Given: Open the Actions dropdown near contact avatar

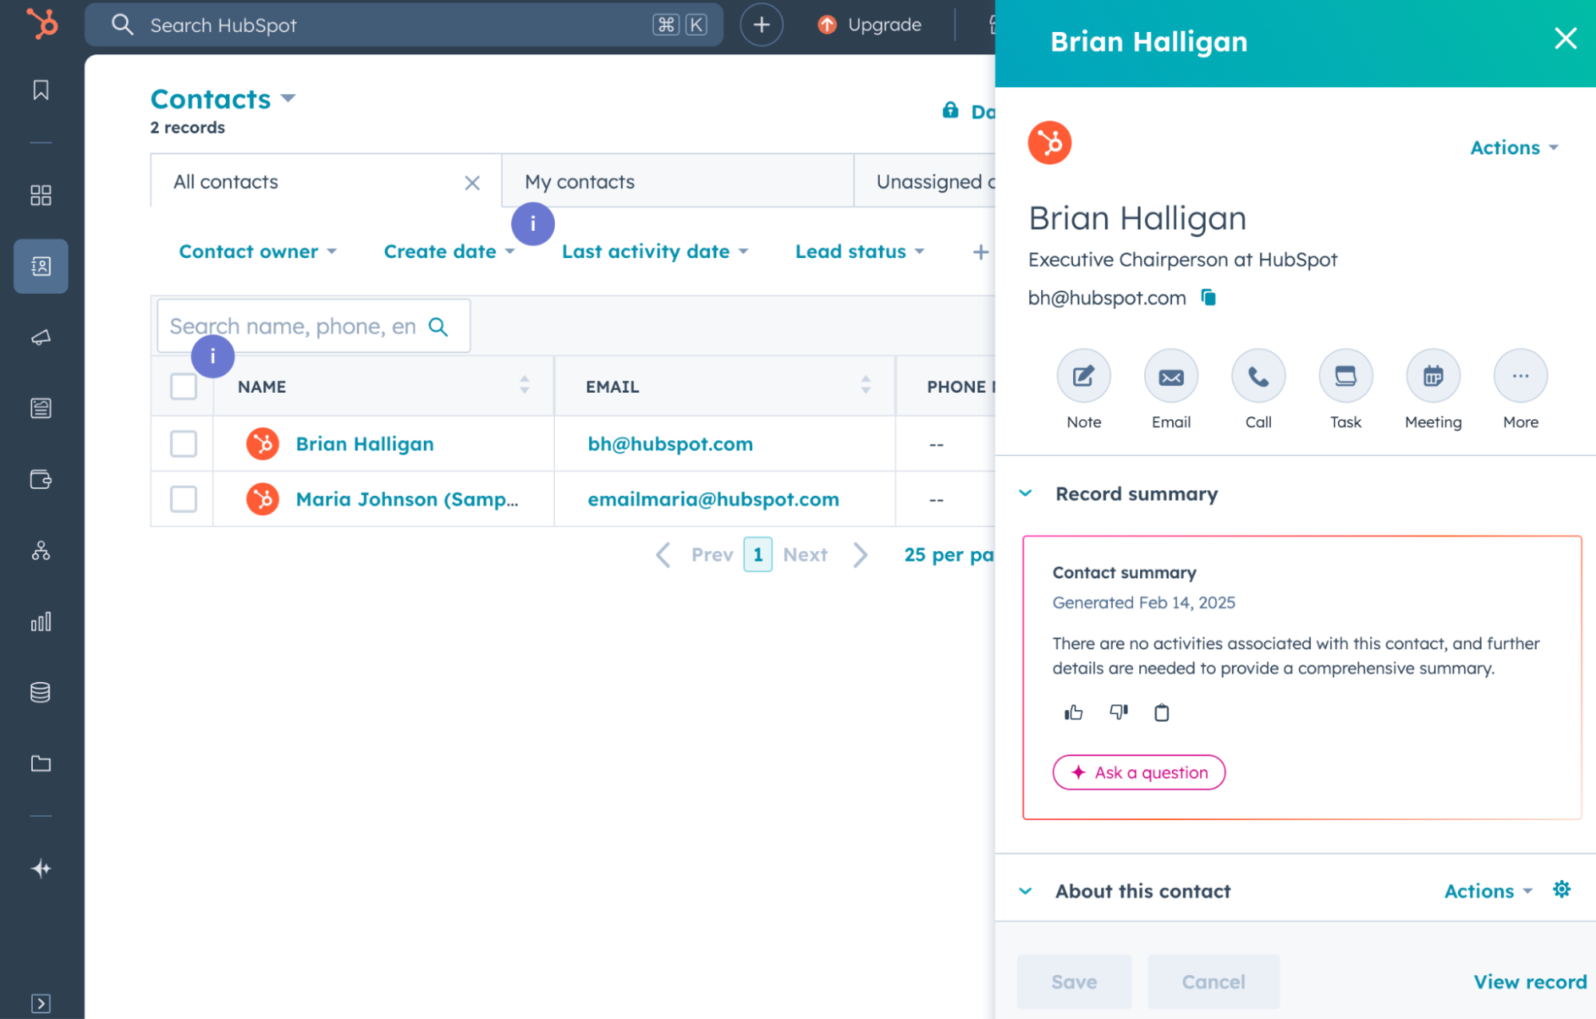Looking at the screenshot, I should [1514, 148].
